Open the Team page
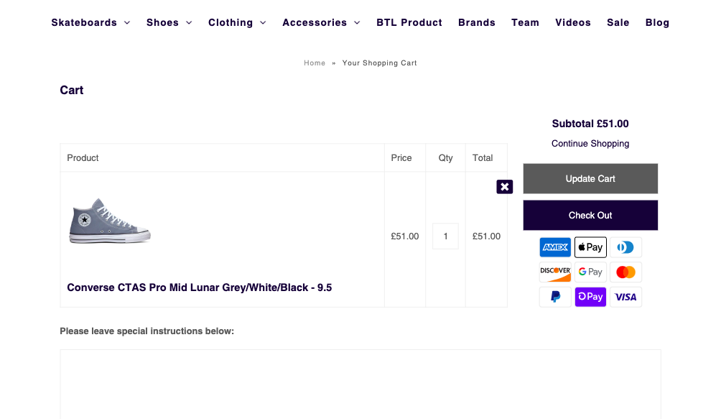The image size is (721, 419). 525,22
